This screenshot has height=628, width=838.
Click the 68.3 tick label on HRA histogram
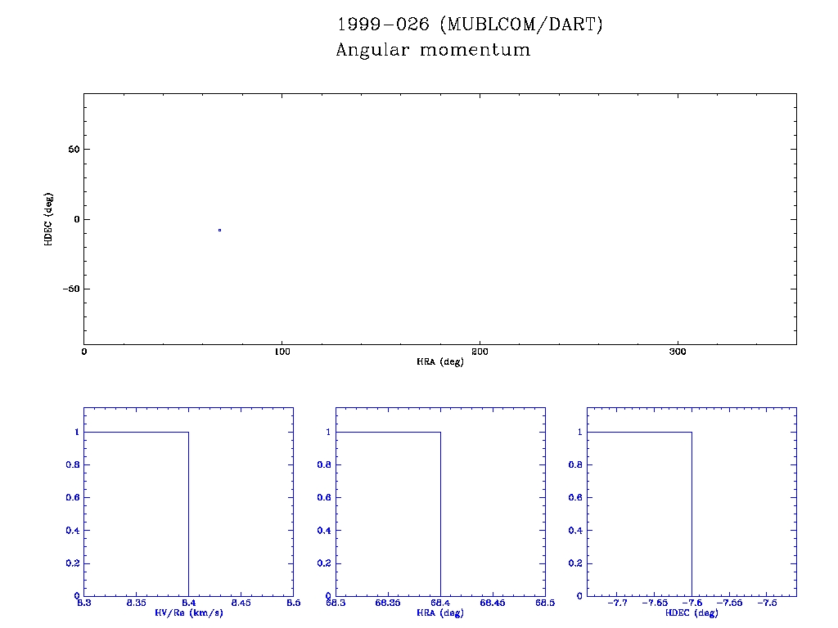pyautogui.click(x=336, y=603)
